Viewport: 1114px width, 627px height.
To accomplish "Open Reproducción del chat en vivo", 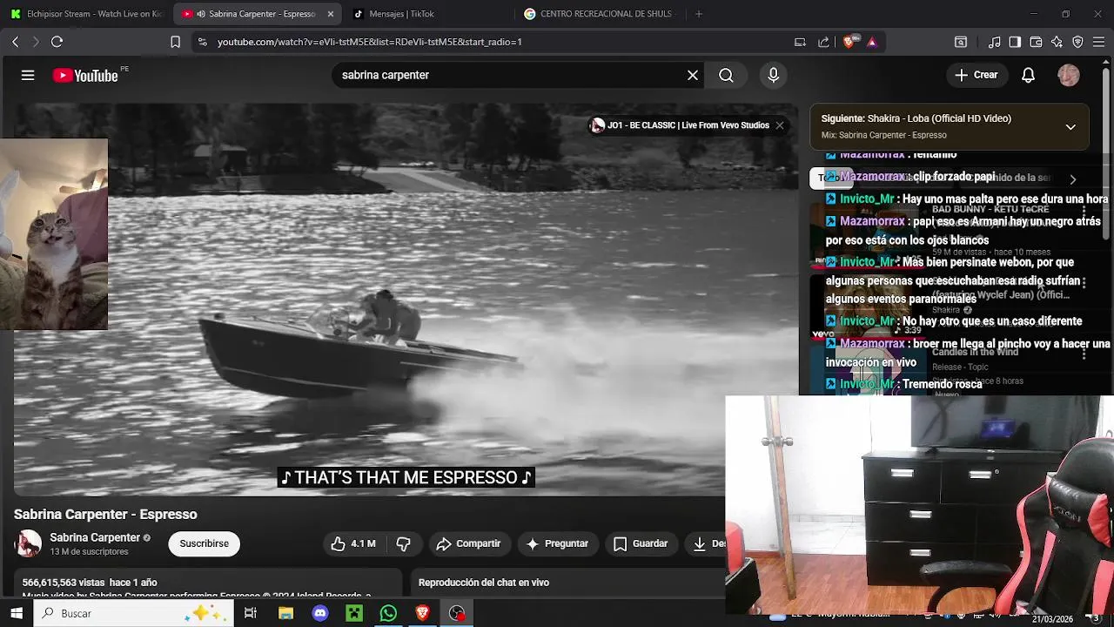I will (x=484, y=583).
